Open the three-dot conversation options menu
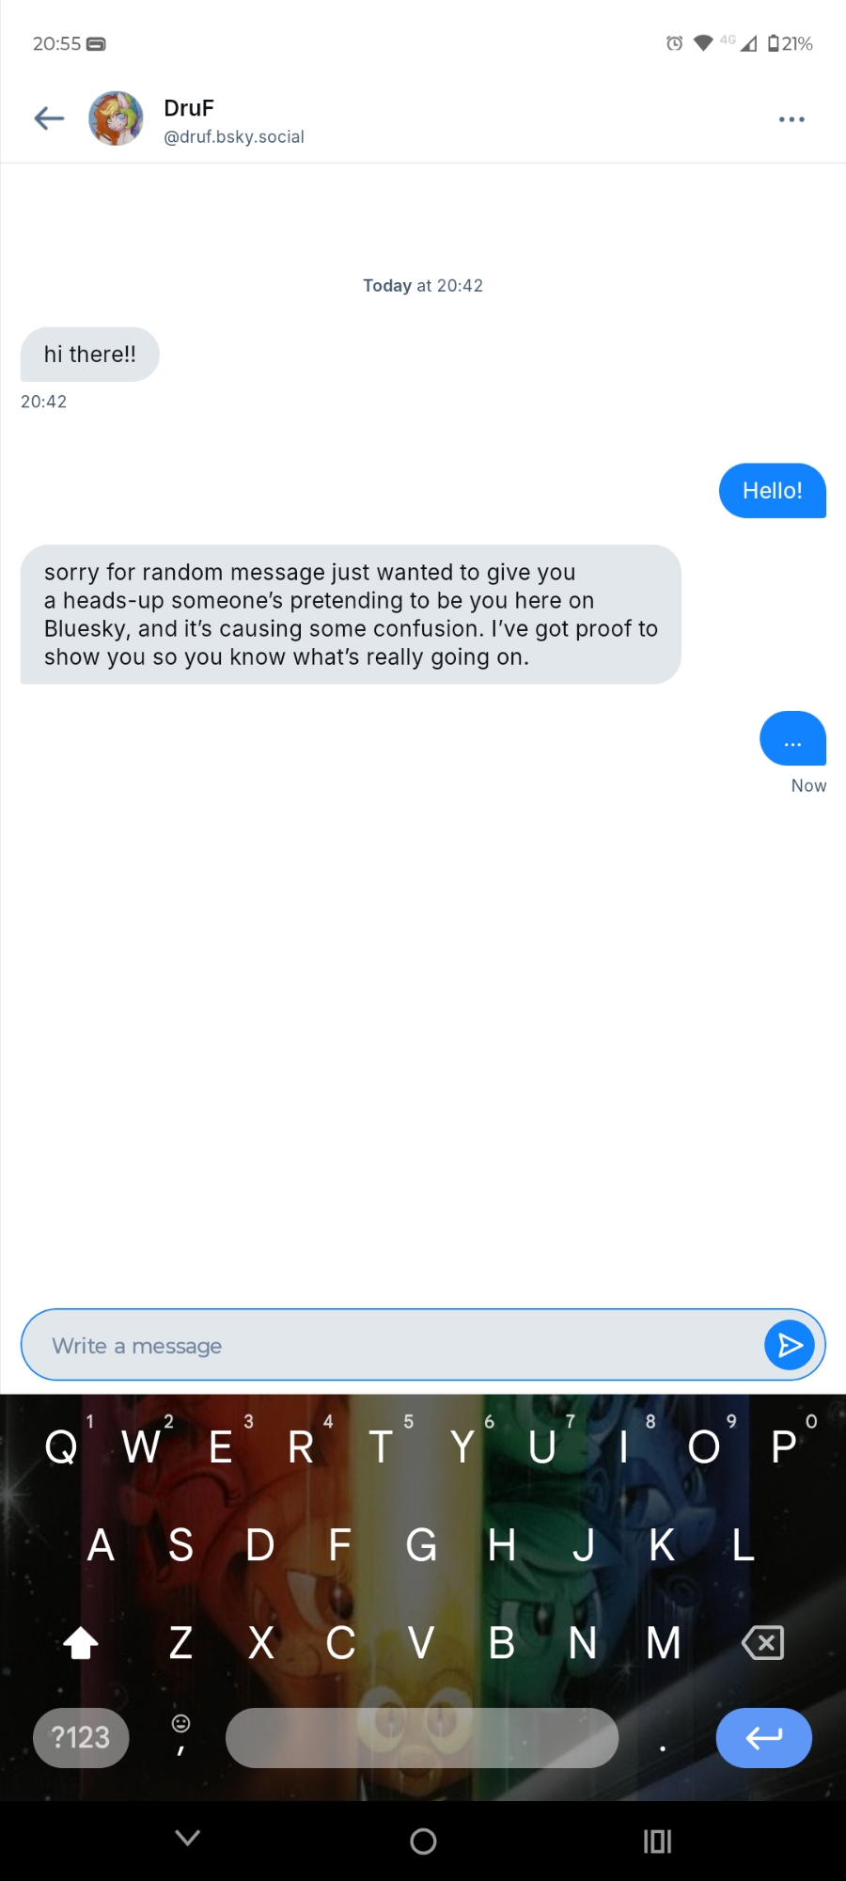 click(791, 119)
